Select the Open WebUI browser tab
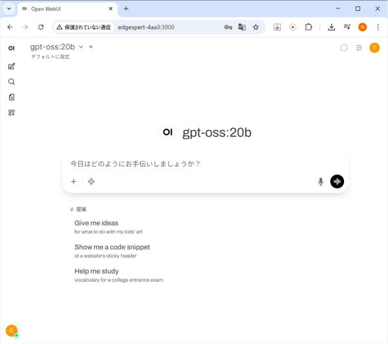This screenshot has width=388, height=344. [65, 9]
